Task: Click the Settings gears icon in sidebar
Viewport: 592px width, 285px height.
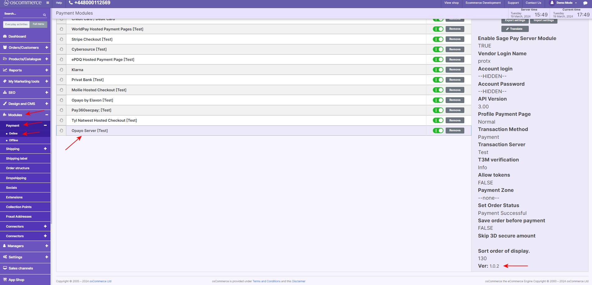Action: tap(5, 257)
